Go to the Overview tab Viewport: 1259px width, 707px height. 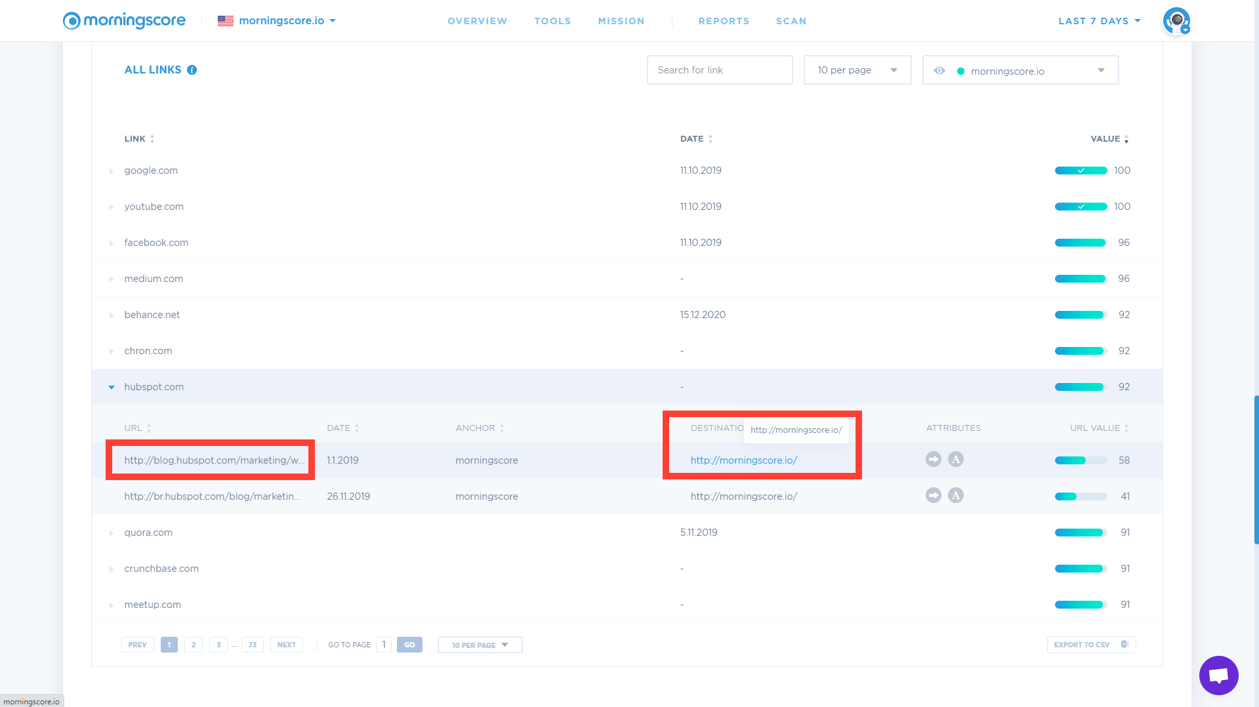pos(478,21)
